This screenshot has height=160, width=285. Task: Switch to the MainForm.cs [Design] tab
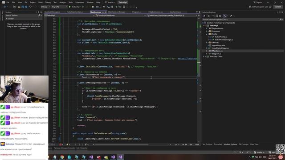point(117,12)
